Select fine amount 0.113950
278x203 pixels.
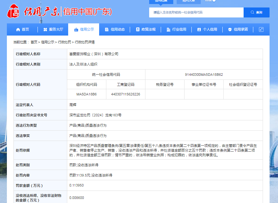click(76, 185)
